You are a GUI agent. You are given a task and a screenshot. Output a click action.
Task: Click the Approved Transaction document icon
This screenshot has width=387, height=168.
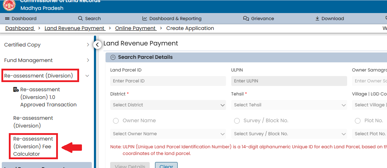pos(16,90)
